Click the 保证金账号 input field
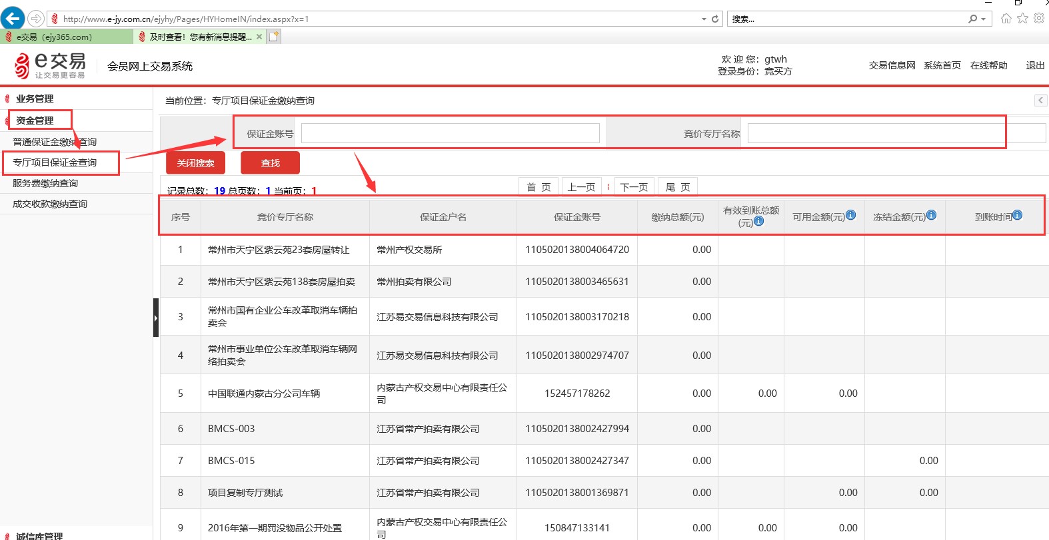Viewport: 1049px width, 540px height. tap(451, 134)
